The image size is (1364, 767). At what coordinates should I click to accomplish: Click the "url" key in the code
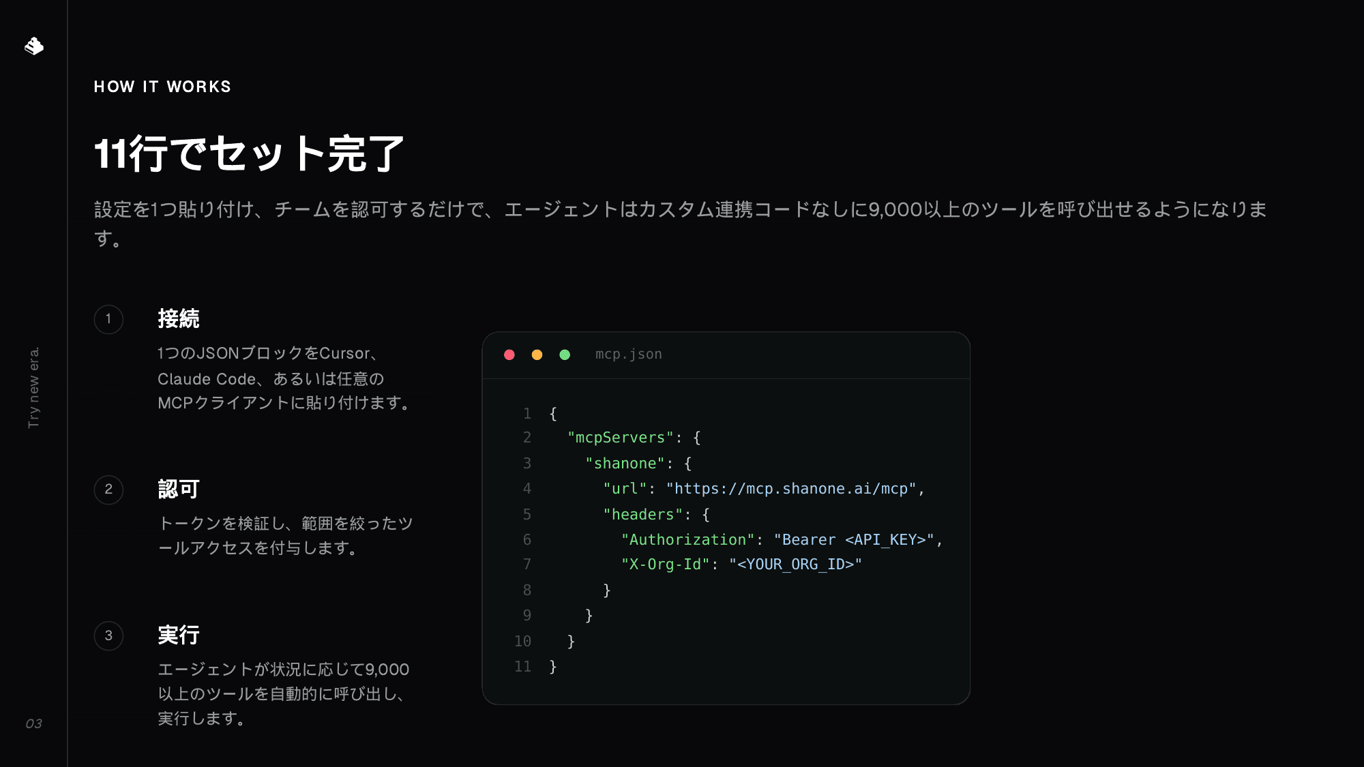(625, 489)
